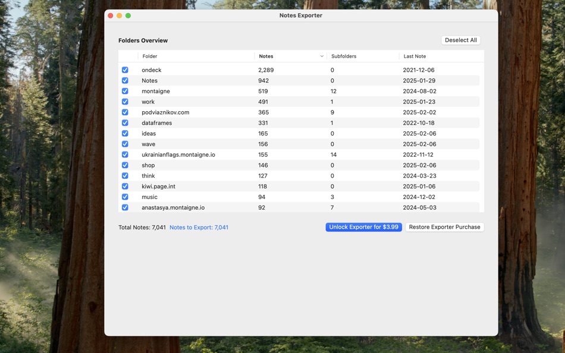Screen dimensions: 565x353
Task: Click the '94' notes count
Action: 262,197
